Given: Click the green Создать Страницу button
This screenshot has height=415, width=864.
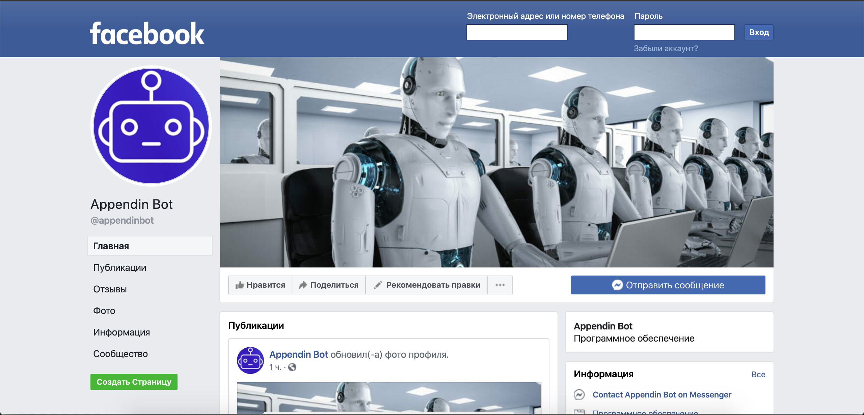Looking at the screenshot, I should pyautogui.click(x=134, y=382).
